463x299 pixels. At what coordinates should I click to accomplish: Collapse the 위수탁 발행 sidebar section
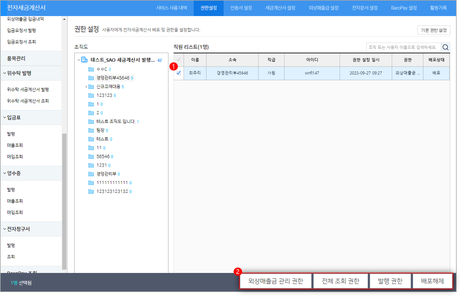coord(5,73)
